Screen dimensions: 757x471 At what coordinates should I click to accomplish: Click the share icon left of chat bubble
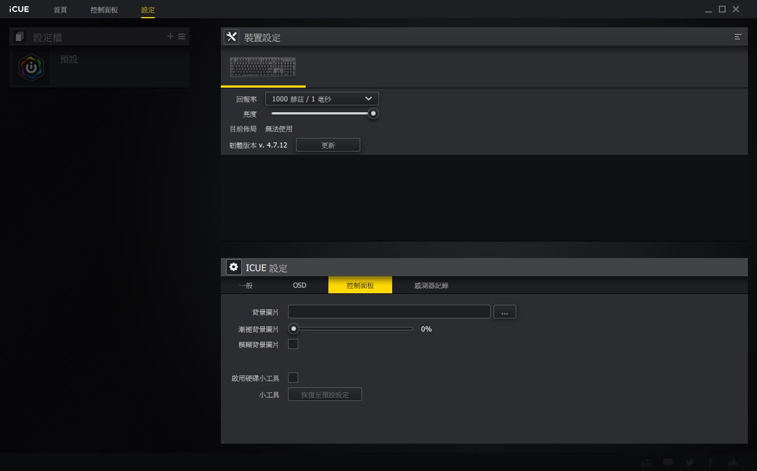point(646,463)
